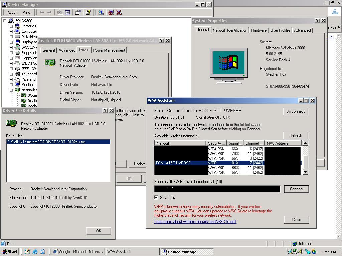
Task: Launch Outlook Express from quick launch
Action: (42, 252)
